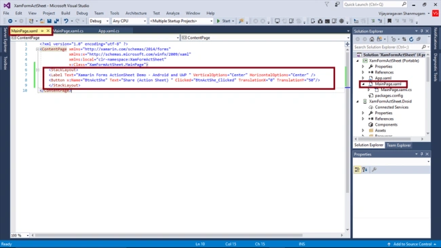Go to Home in Solution Explorer toolbar
The height and width of the screenshot is (248, 441).
(x=372, y=39)
